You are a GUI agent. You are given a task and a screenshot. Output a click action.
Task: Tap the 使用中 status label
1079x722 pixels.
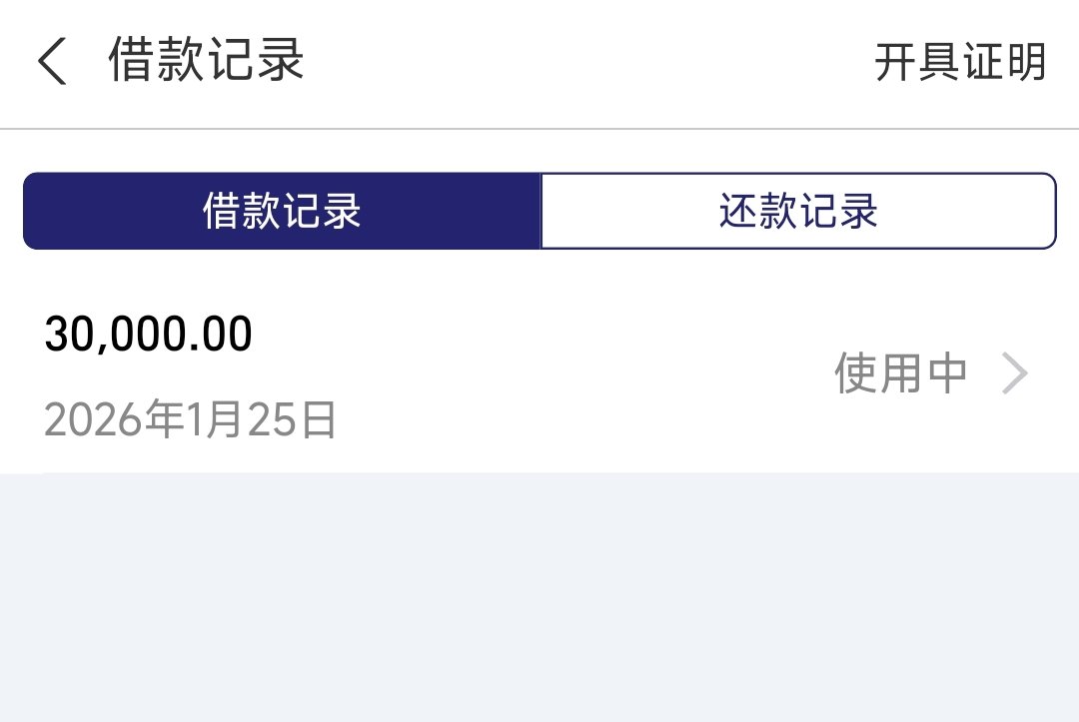pos(900,374)
